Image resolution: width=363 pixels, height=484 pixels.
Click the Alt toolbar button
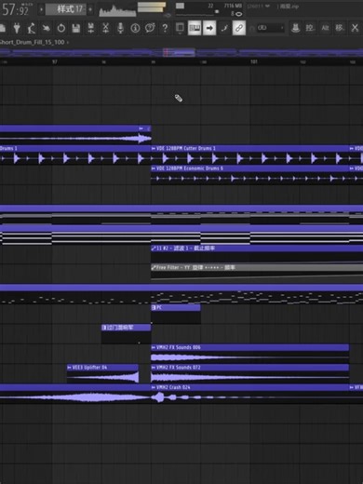[x=325, y=28]
